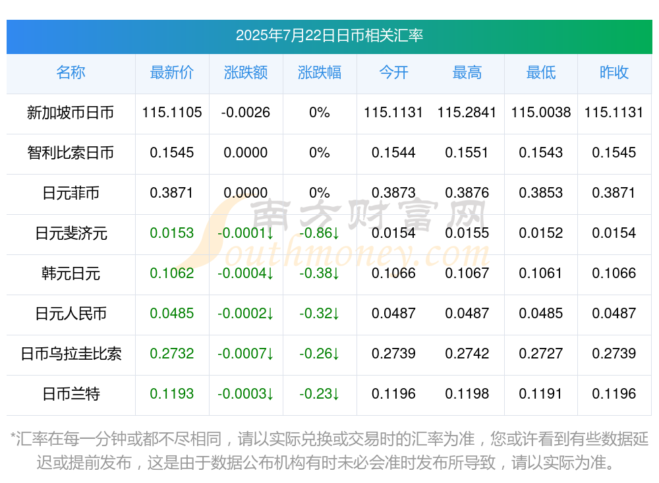Select the high value 115.2841
This screenshot has height=483, width=659.
click(x=467, y=112)
